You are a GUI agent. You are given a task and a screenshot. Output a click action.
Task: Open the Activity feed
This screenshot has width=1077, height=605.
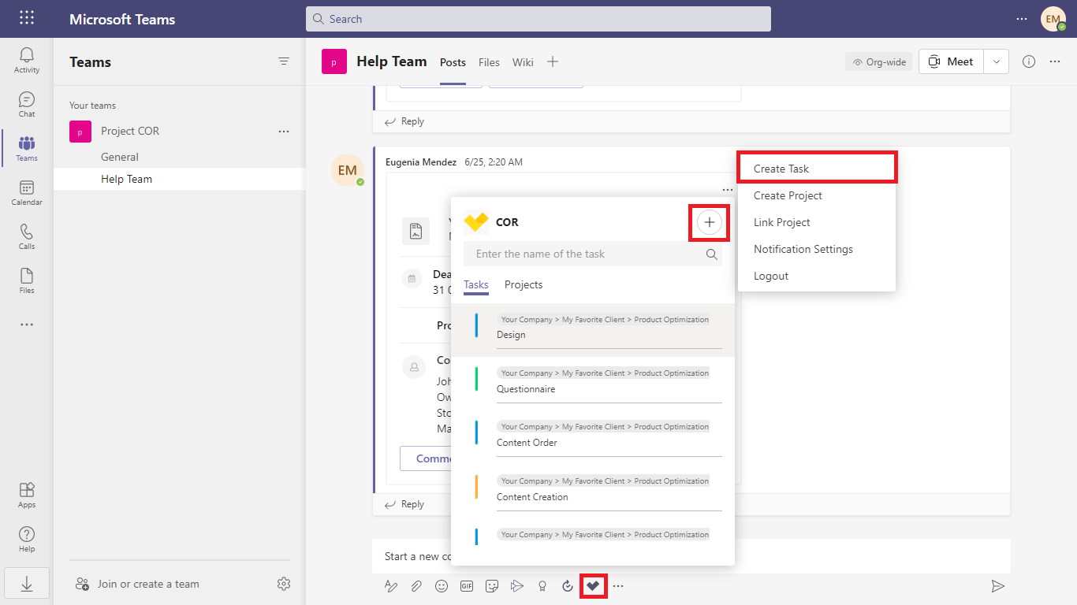27,60
